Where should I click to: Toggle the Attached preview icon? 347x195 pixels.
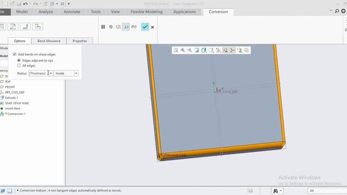pyautogui.click(x=126, y=27)
